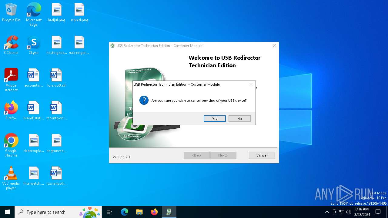Click the disabled Next button
The image size is (388, 218).
[223, 155]
